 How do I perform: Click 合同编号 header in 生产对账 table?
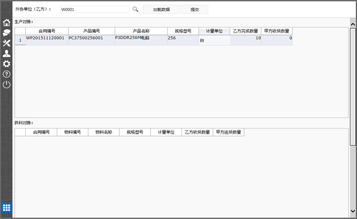[x=47, y=31]
